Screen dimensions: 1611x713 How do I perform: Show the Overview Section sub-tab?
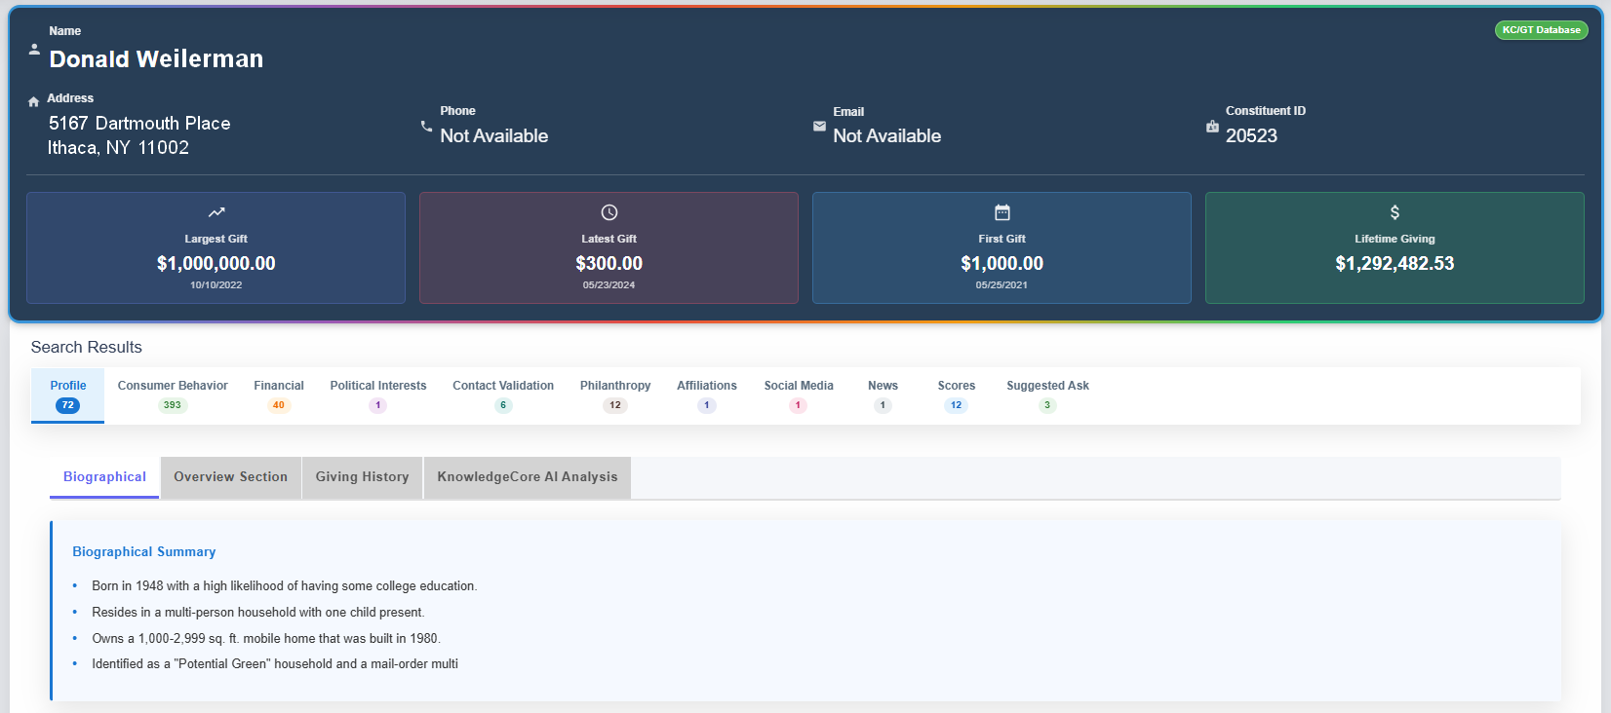(x=231, y=477)
